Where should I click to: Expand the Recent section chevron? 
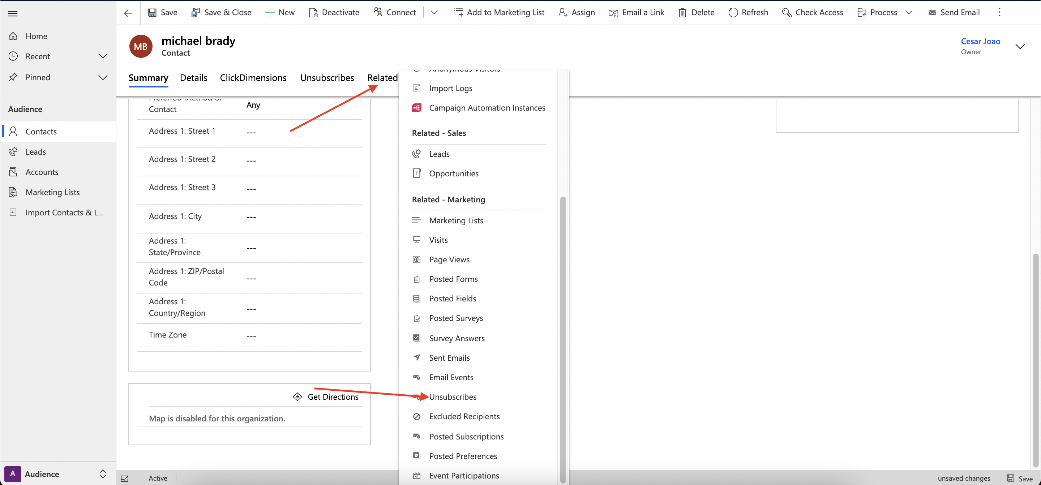(x=103, y=56)
